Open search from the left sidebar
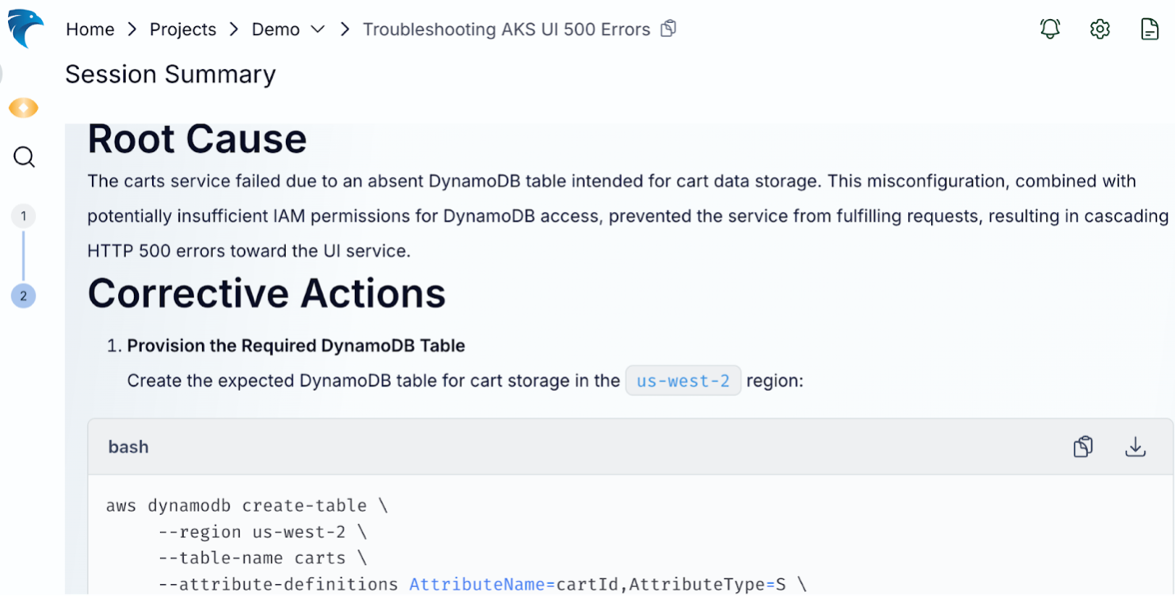The image size is (1175, 597). tap(24, 157)
